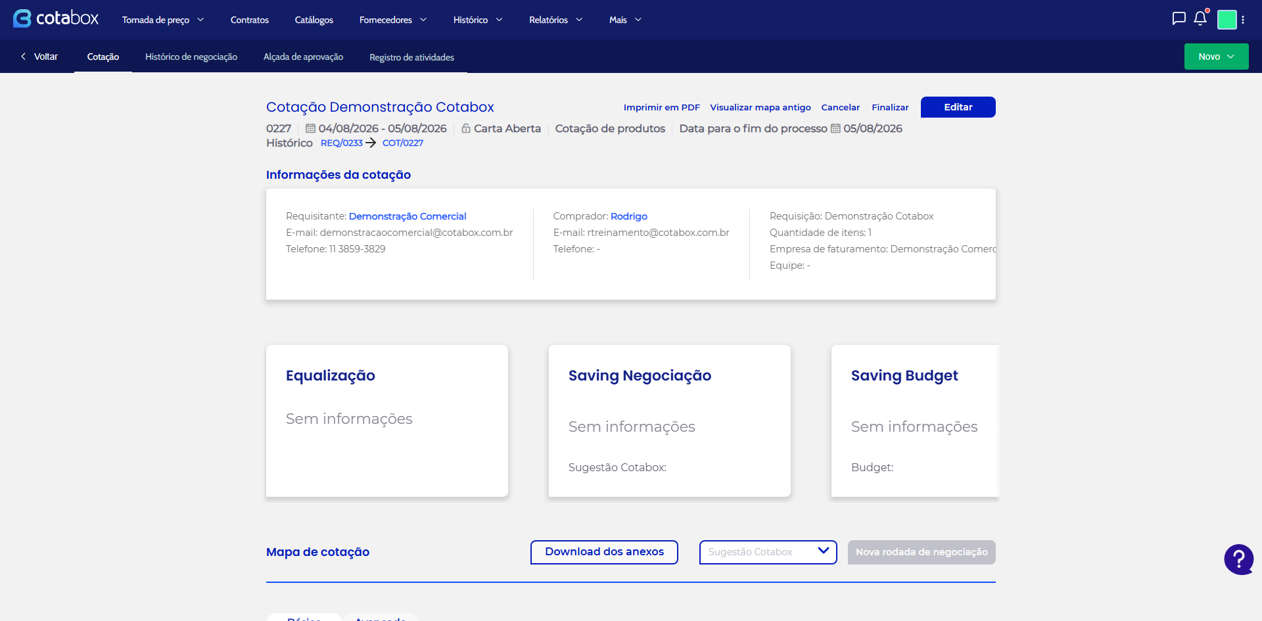
Task: Click the Cotação Demonstração Cotabox title
Action: click(380, 107)
